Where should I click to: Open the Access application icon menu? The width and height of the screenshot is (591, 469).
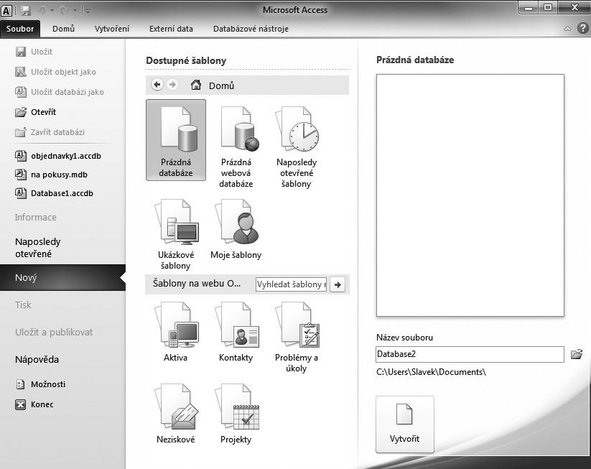(x=6, y=11)
